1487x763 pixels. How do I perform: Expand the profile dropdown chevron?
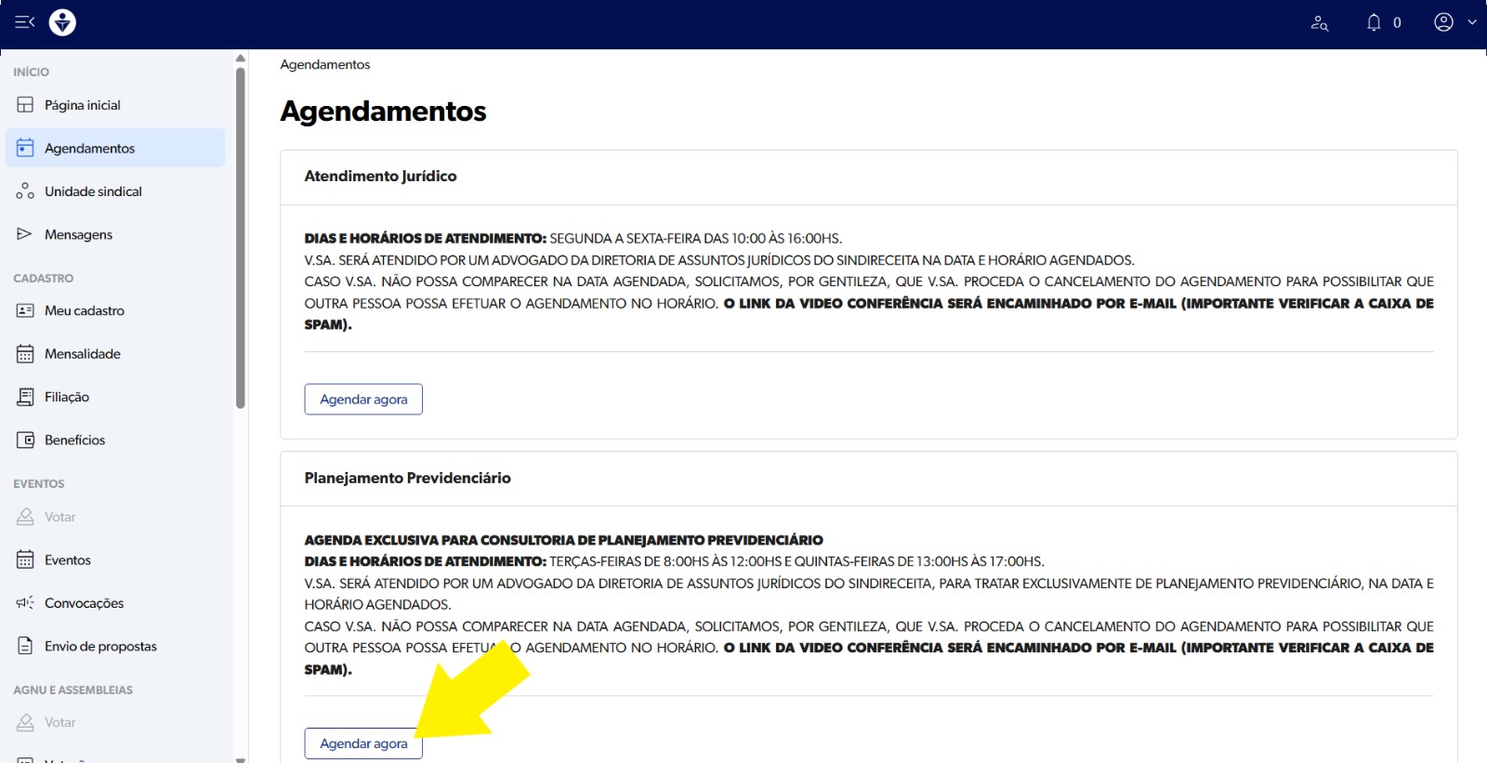(1472, 22)
